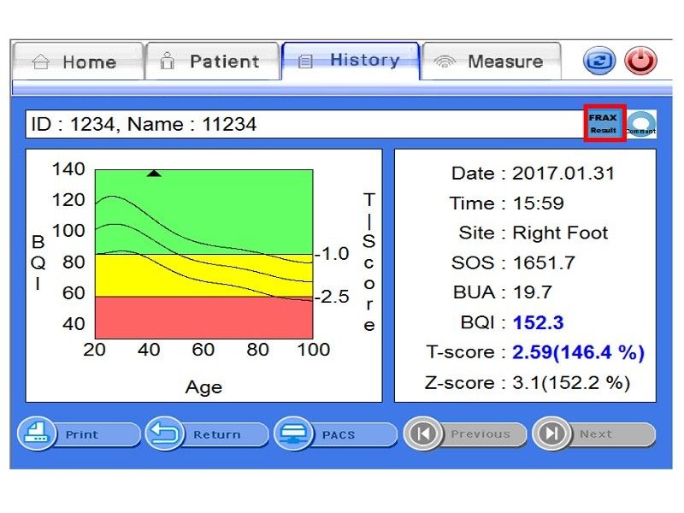Click the T-score value 2.59(146.4 %)
The width and height of the screenshot is (684, 513).
tap(578, 352)
